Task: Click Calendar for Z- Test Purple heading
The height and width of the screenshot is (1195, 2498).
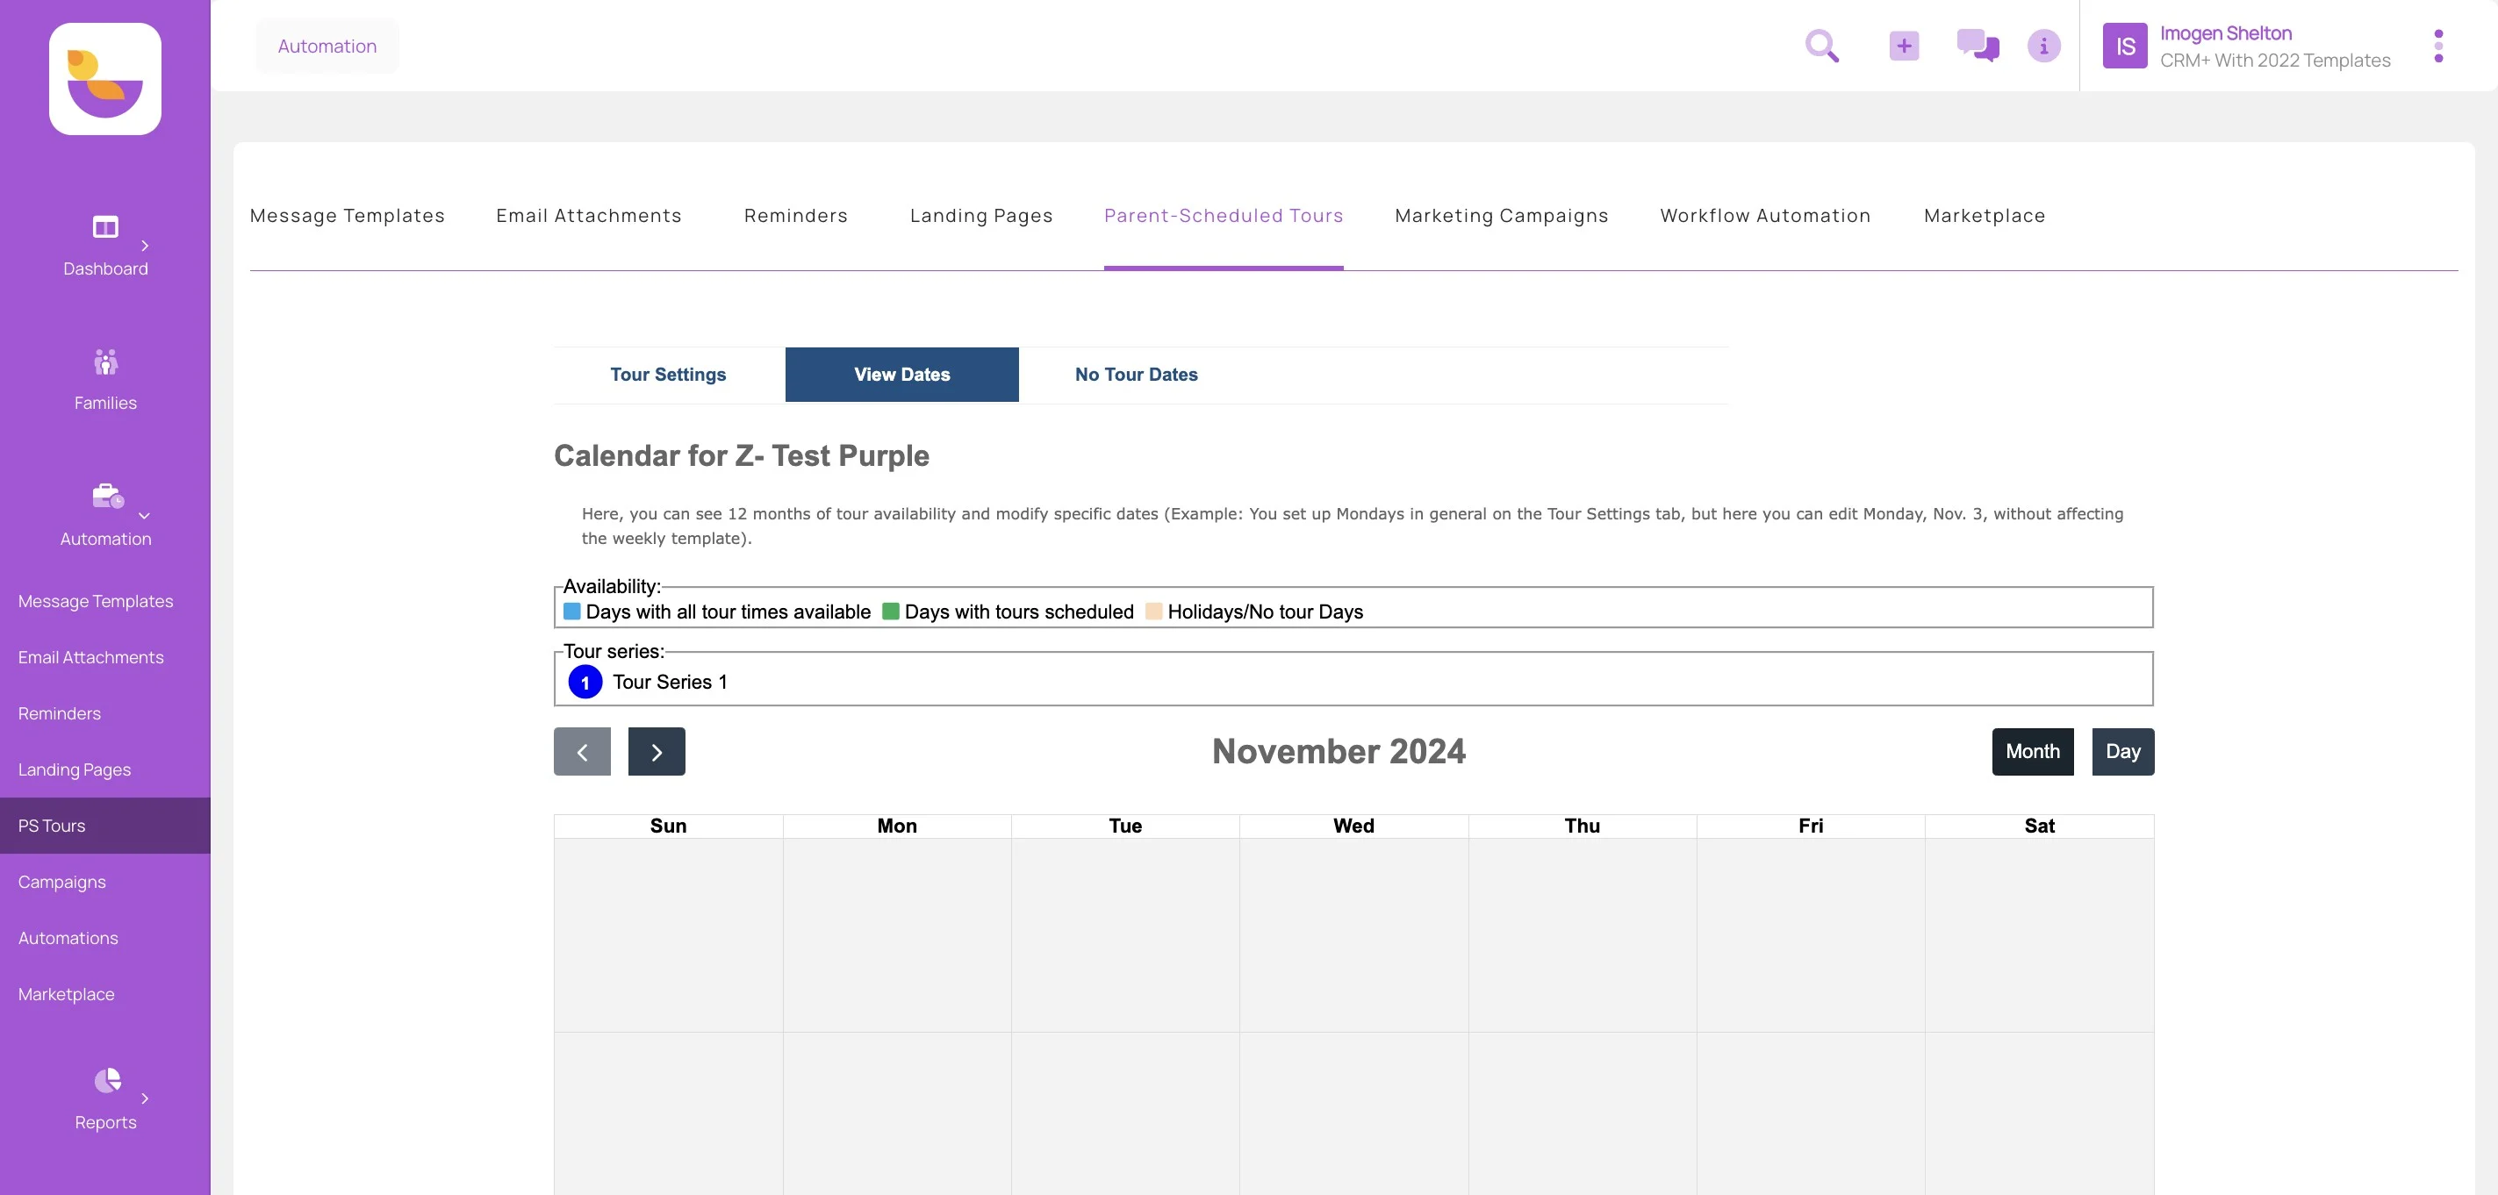Action: (x=741, y=455)
